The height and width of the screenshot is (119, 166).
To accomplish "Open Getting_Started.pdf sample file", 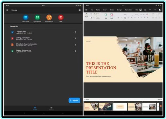I will click(44, 38).
